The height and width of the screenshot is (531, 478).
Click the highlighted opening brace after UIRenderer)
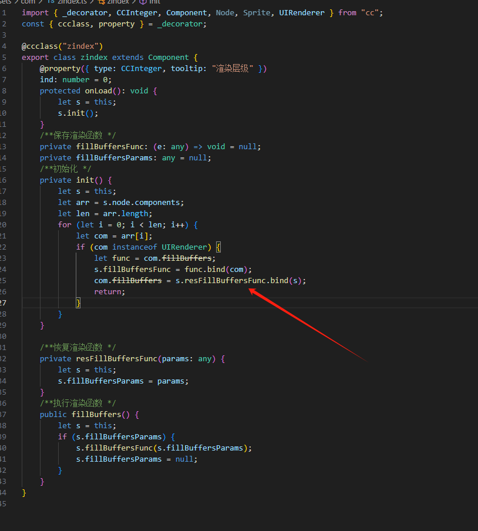[x=218, y=247]
